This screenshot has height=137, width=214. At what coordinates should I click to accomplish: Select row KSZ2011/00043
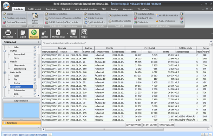125,75
